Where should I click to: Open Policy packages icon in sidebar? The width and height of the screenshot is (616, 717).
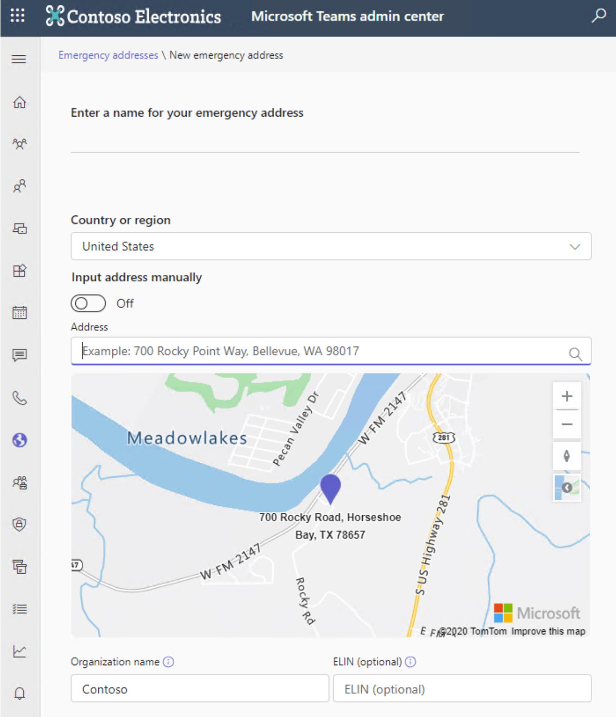(19, 483)
